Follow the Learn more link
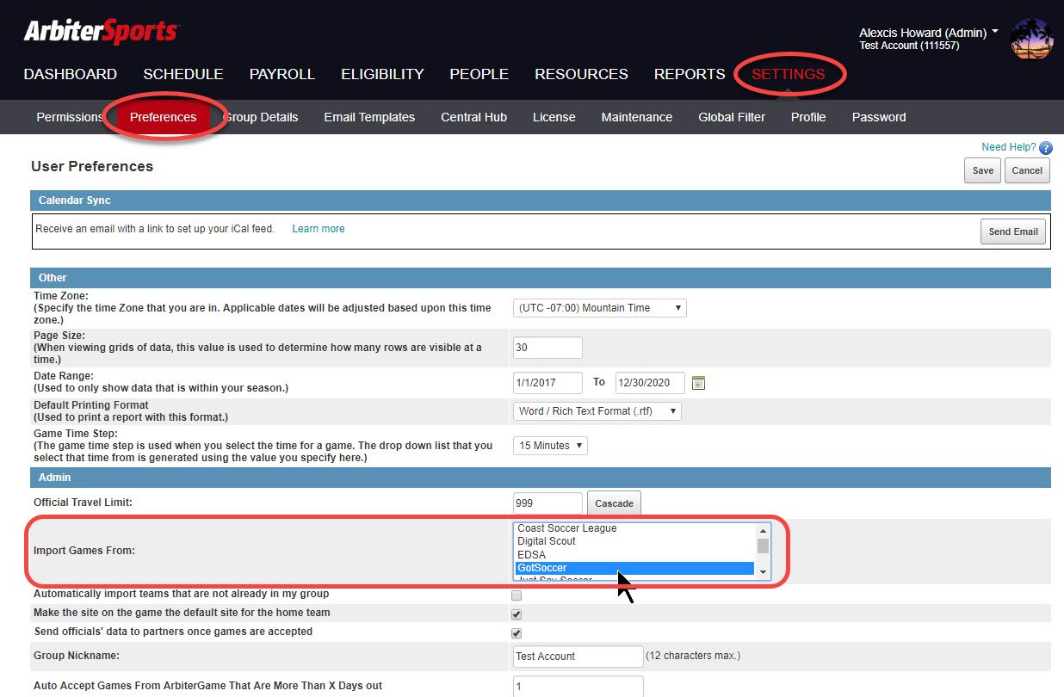 (319, 229)
